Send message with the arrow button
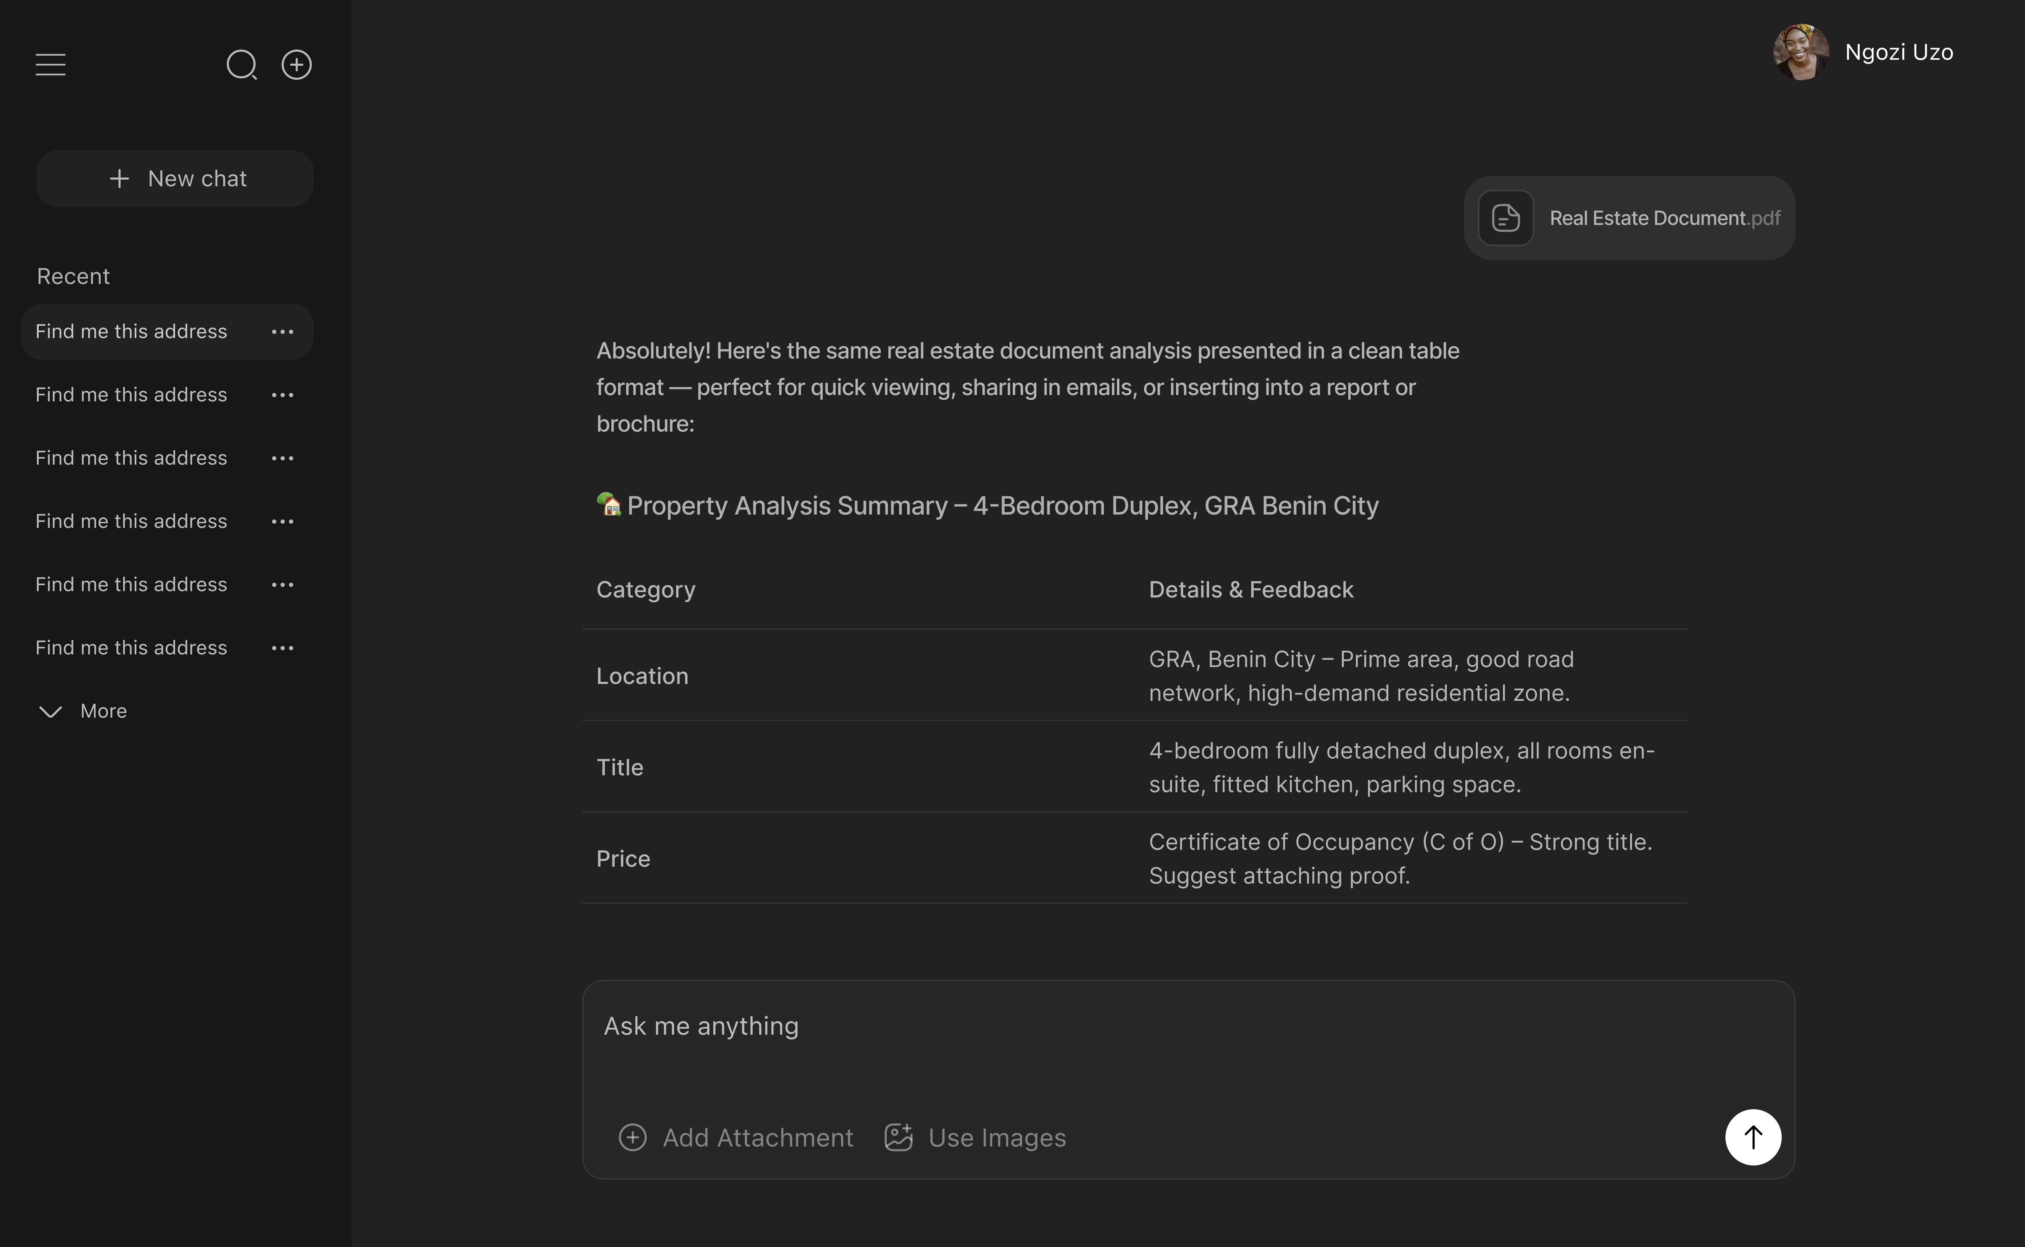 pos(1753,1137)
